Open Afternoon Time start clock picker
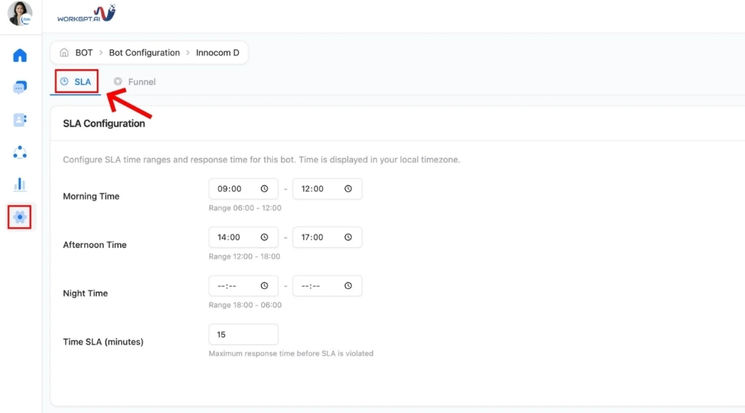The width and height of the screenshot is (745, 413). pyautogui.click(x=264, y=237)
